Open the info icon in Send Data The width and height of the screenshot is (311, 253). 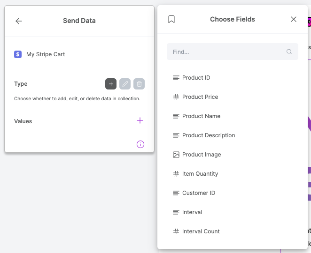coord(140,144)
